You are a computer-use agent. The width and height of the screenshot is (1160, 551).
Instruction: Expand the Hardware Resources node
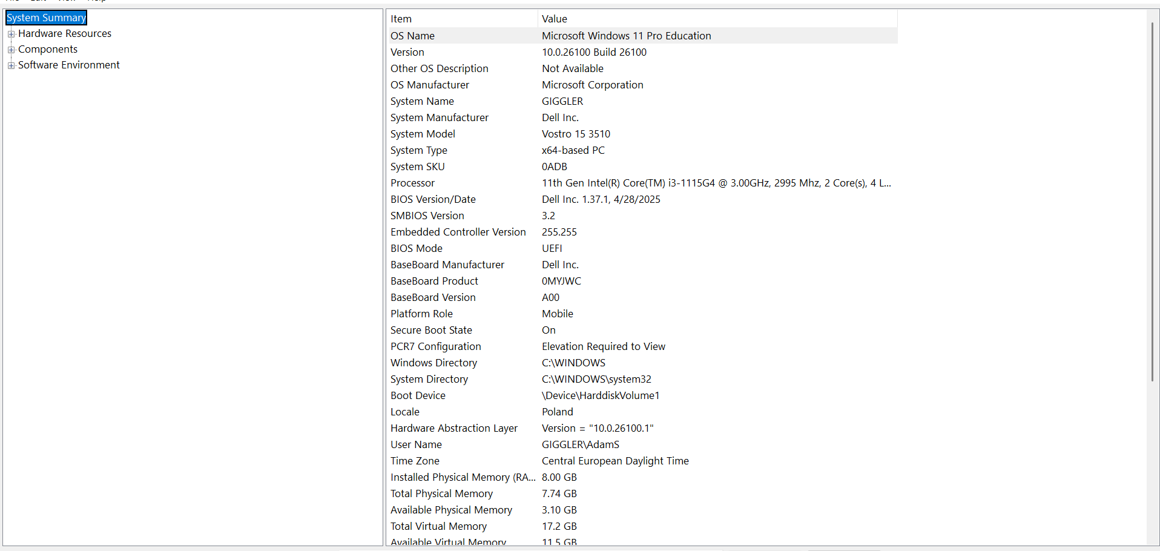[11, 34]
